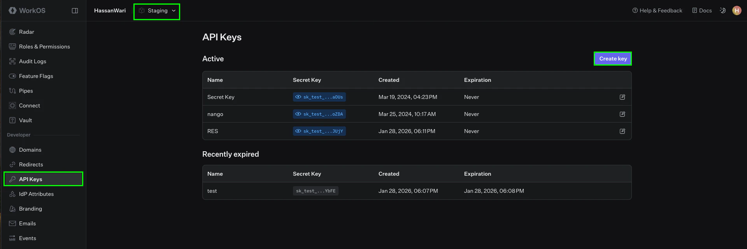Edit the nango key entry
The width and height of the screenshot is (747, 249).
point(622,114)
